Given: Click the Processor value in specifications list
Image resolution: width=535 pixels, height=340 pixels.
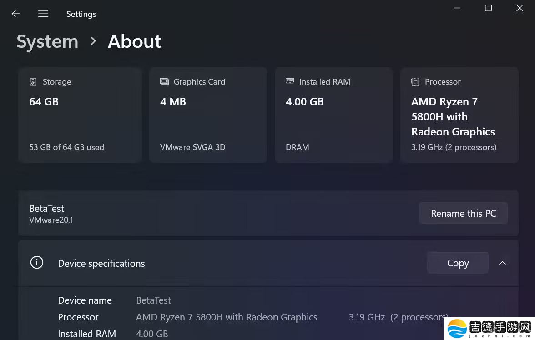Looking at the screenshot, I should (227, 317).
